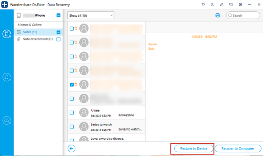Open the Series to watch note
Screen dimensions: 263x156
click(106, 126)
